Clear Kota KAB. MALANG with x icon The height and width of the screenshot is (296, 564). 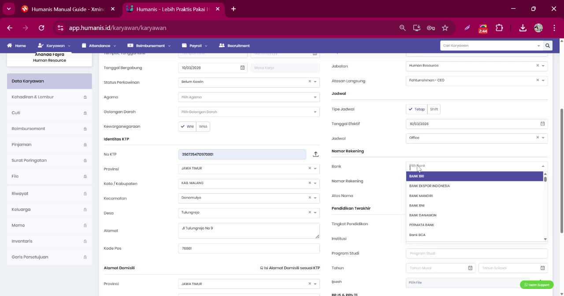tap(310, 183)
